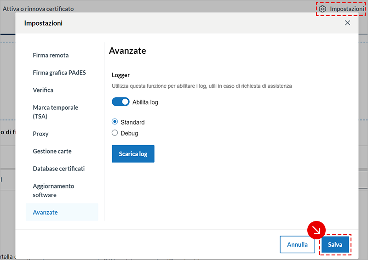This screenshot has height=260, width=368.
Task: Click Attiva o rinnova certificato
Action: pos(38,9)
